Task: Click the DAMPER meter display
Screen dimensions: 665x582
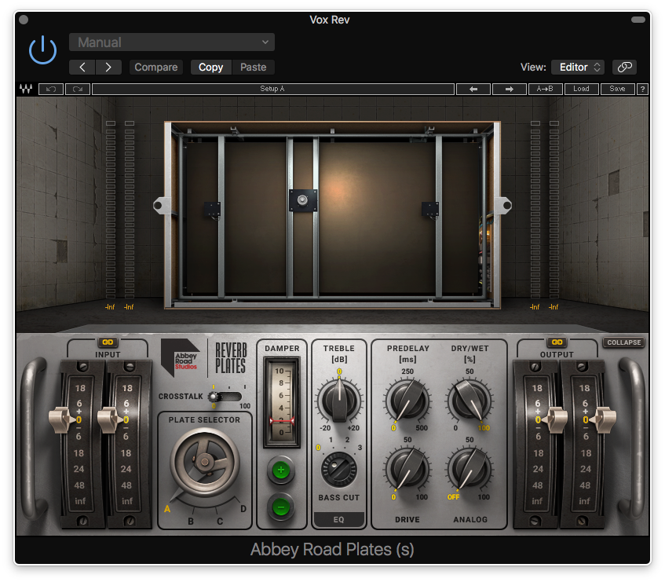Action: 282,401
